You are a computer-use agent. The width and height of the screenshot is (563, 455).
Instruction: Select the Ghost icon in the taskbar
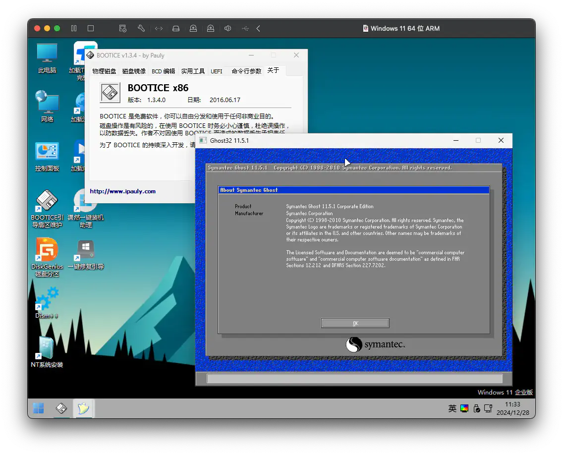84,408
